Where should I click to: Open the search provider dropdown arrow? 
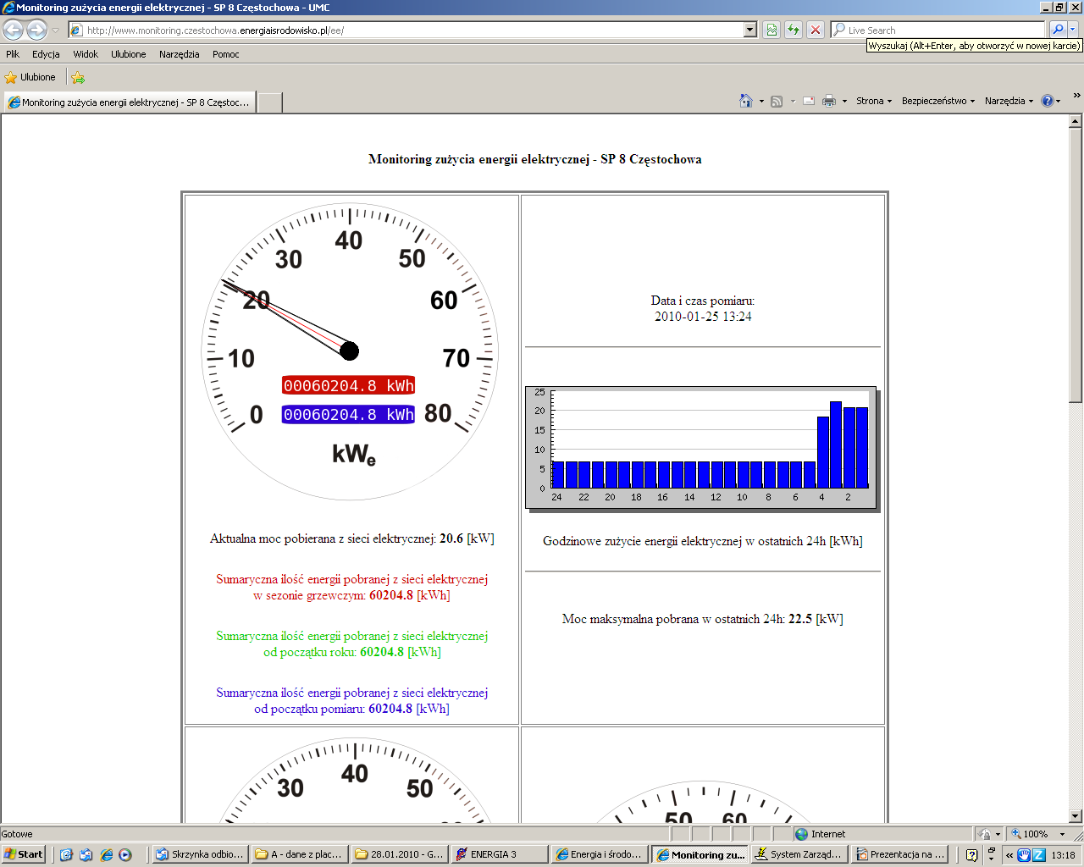pos(1073,30)
